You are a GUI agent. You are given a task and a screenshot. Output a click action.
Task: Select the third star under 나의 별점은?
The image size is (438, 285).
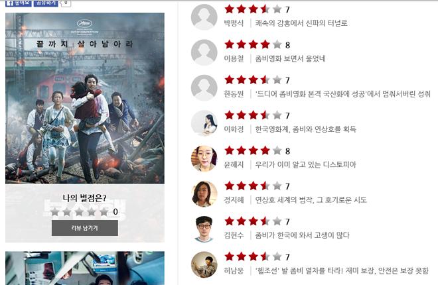click(x=80, y=211)
